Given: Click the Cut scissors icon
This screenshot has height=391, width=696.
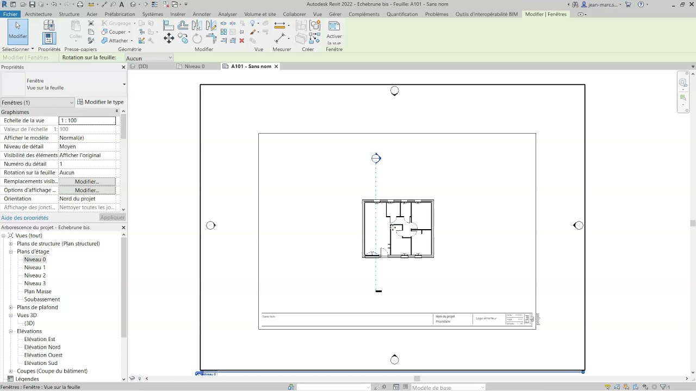Looking at the screenshot, I should click(91, 23).
